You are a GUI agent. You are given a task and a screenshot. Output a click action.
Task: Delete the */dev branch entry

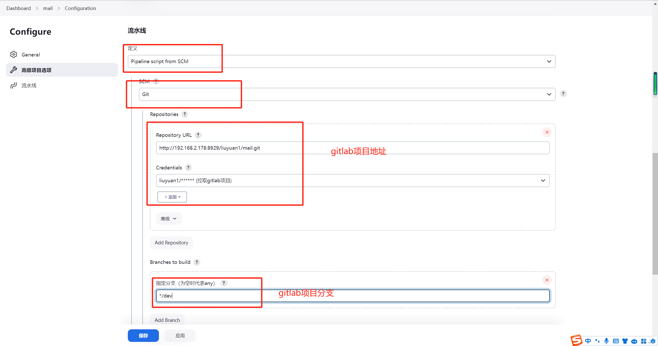(x=547, y=280)
